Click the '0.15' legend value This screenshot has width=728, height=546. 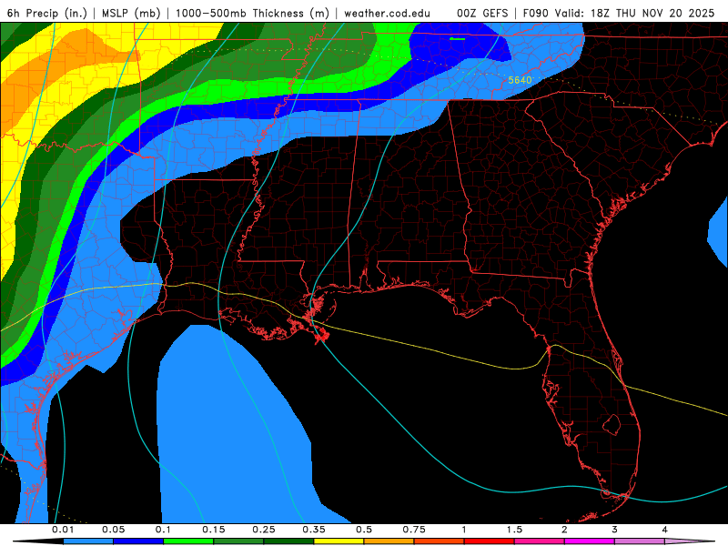214,530
